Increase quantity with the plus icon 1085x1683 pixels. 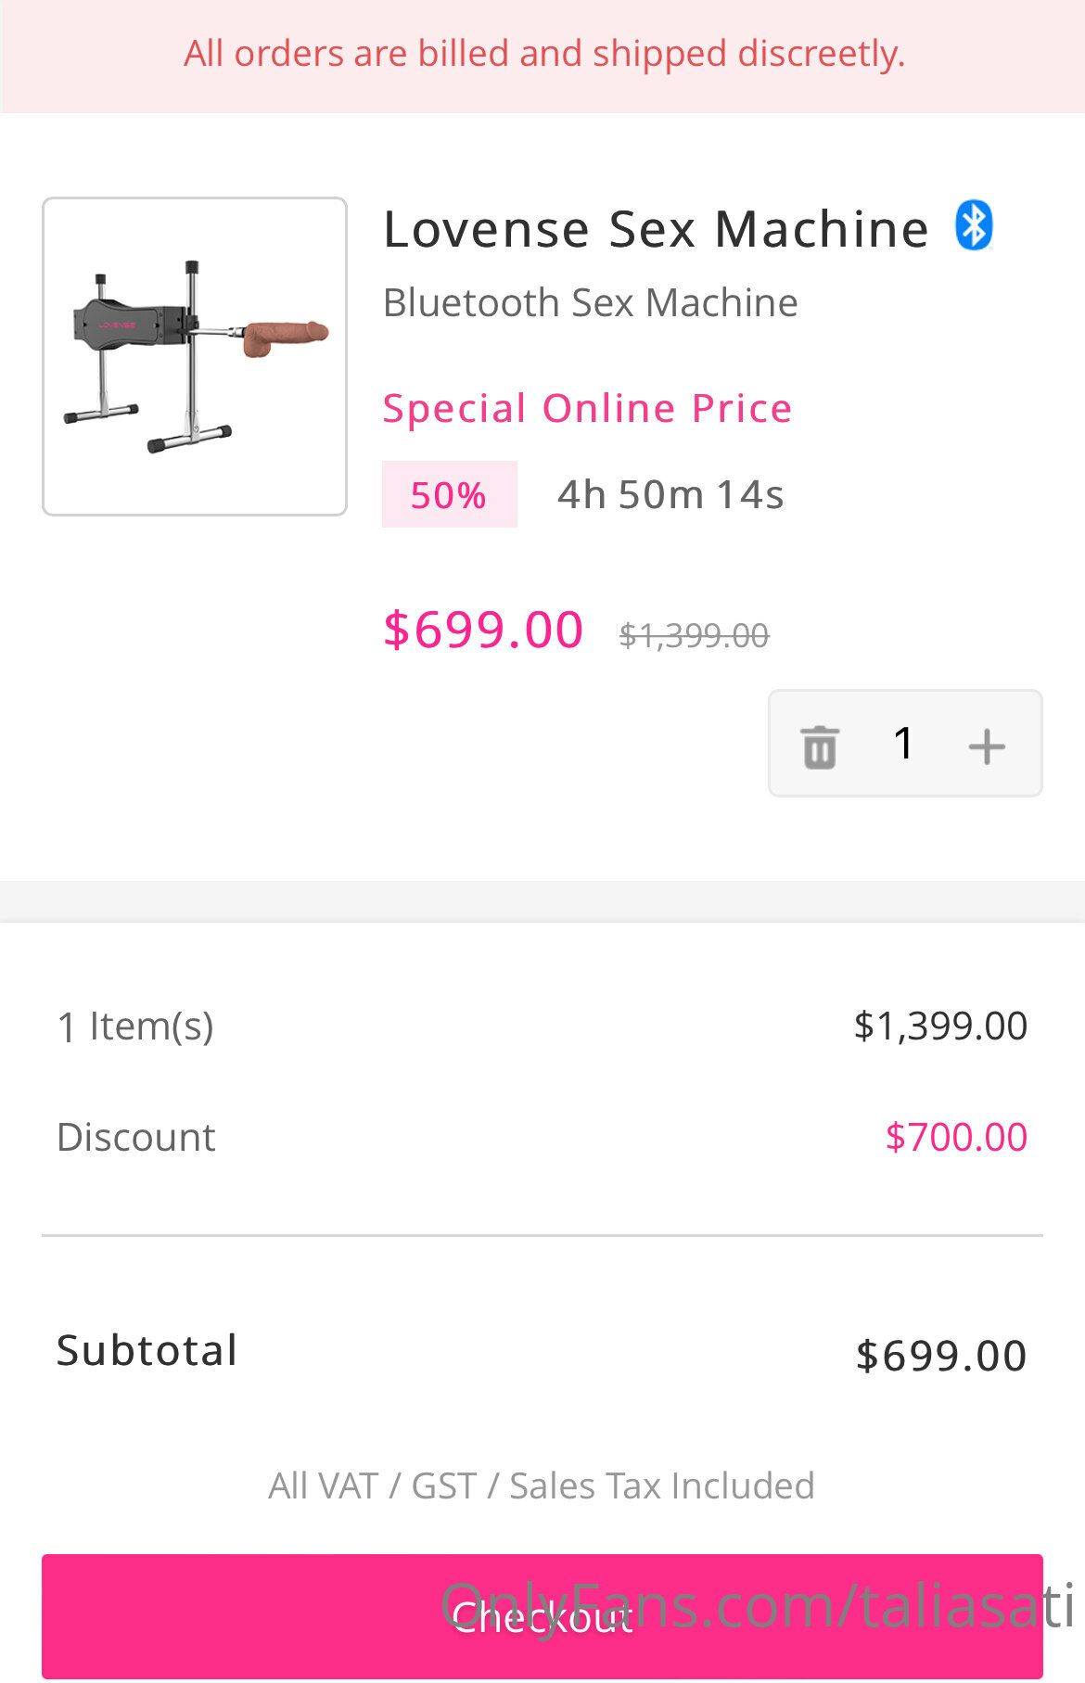[987, 746]
